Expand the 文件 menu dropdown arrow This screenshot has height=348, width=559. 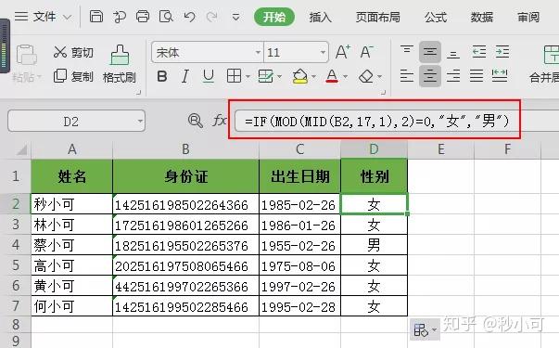pyautogui.click(x=67, y=17)
